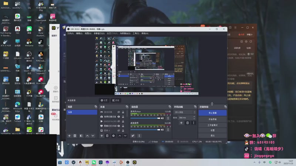Open 编辑(E) menu in OBS

[x=79, y=33]
